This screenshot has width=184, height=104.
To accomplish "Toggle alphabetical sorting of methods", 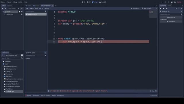I will 45,53.
